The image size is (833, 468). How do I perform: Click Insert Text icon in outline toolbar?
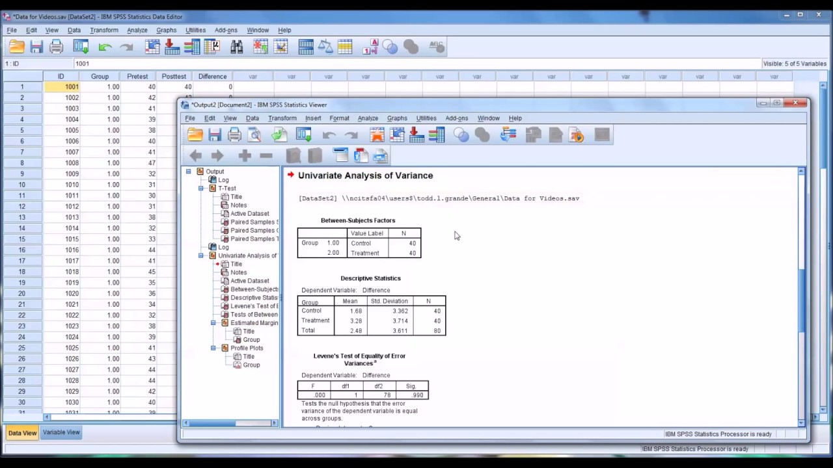pos(381,155)
